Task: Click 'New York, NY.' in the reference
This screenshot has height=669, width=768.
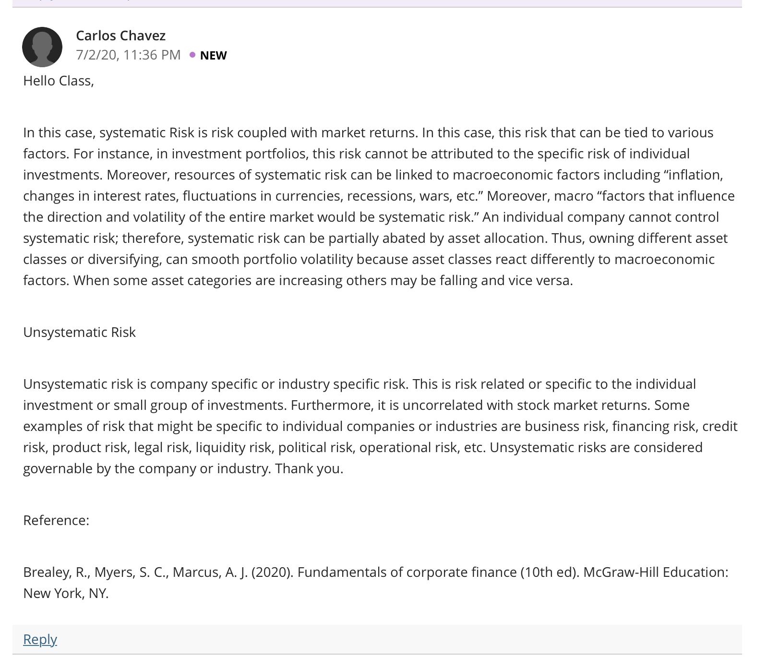Action: [66, 593]
